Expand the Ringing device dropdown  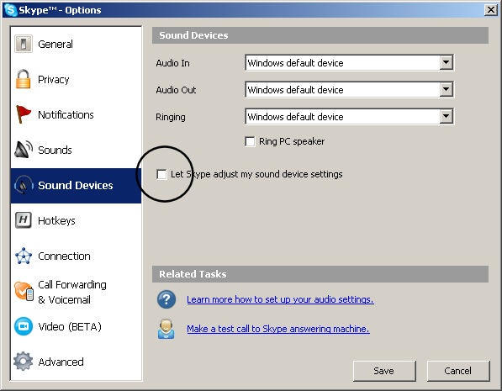[x=446, y=117]
